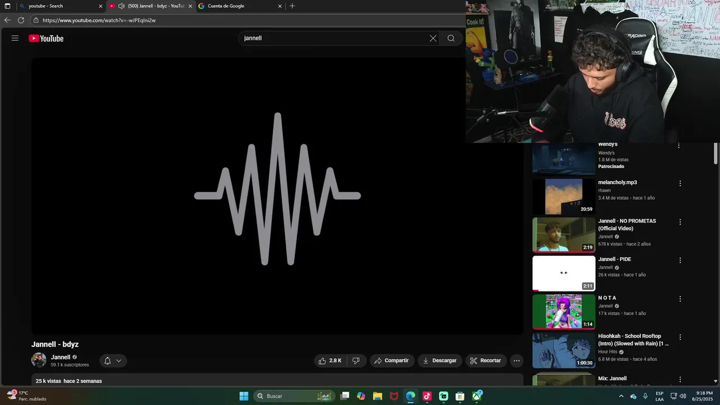Image resolution: width=720 pixels, height=405 pixels.
Task: Open the Jannell channel name link
Action: pos(61,357)
